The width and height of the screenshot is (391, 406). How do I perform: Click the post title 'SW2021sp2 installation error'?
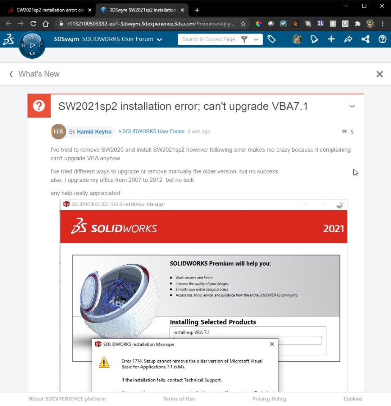pos(183,107)
